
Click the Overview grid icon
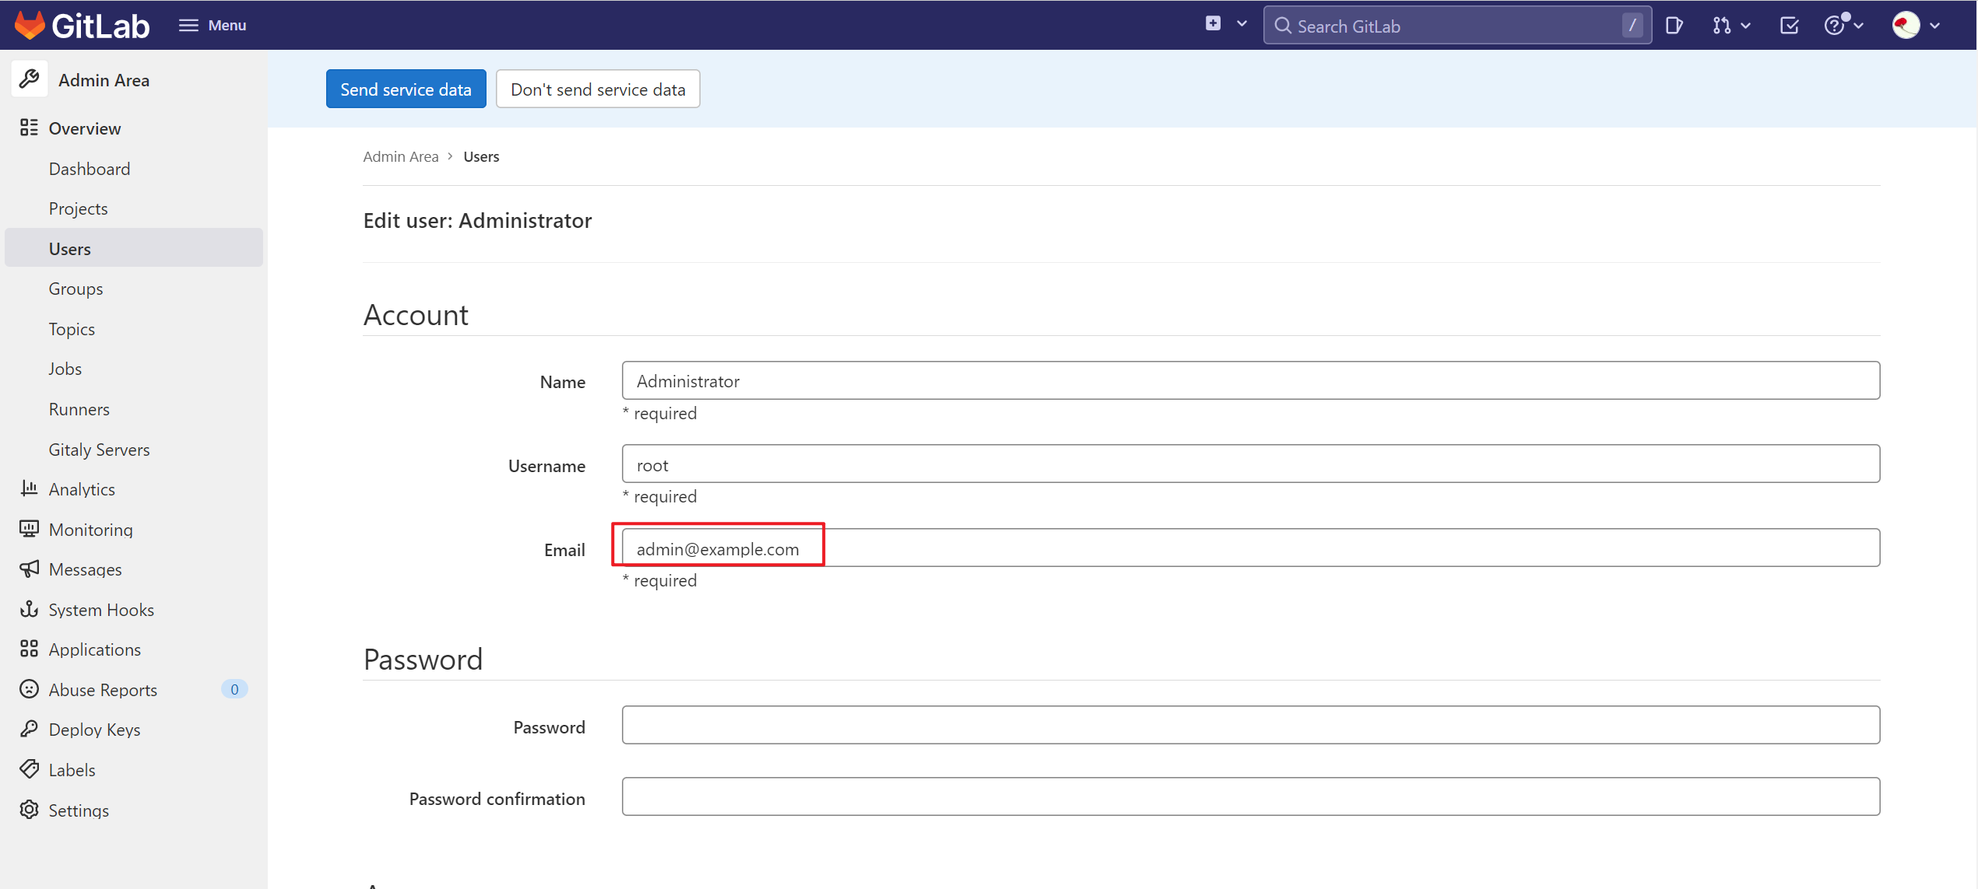click(29, 128)
